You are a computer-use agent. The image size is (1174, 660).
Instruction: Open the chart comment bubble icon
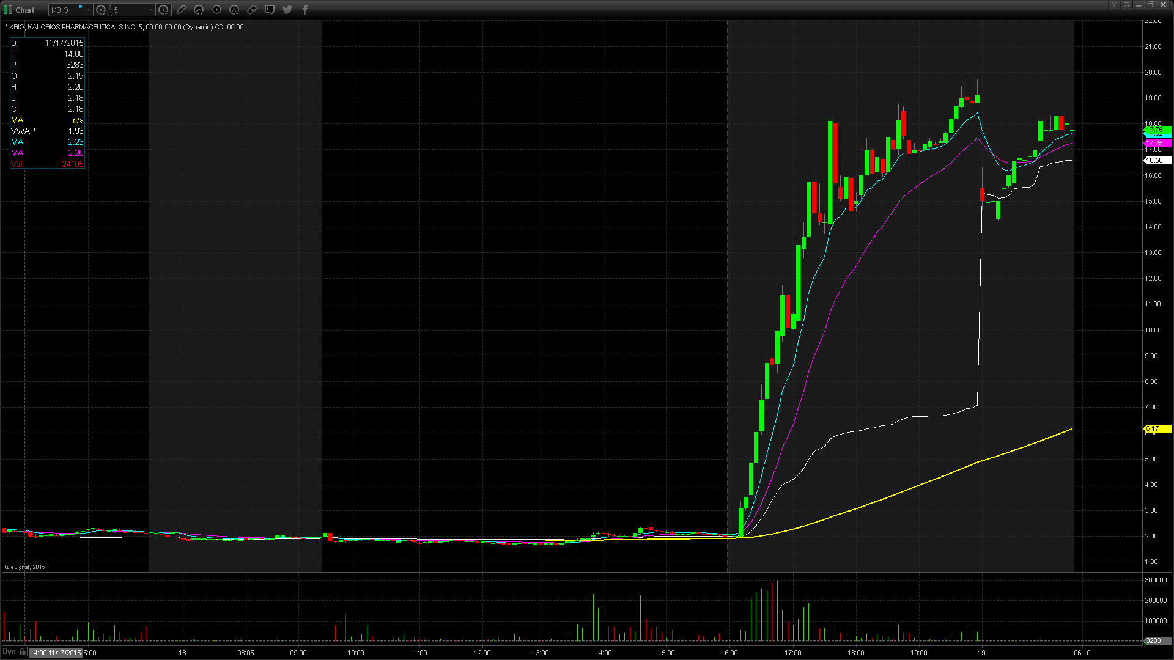click(x=270, y=10)
